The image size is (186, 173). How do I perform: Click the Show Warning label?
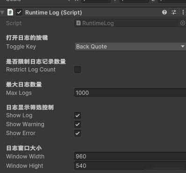(x=25, y=124)
